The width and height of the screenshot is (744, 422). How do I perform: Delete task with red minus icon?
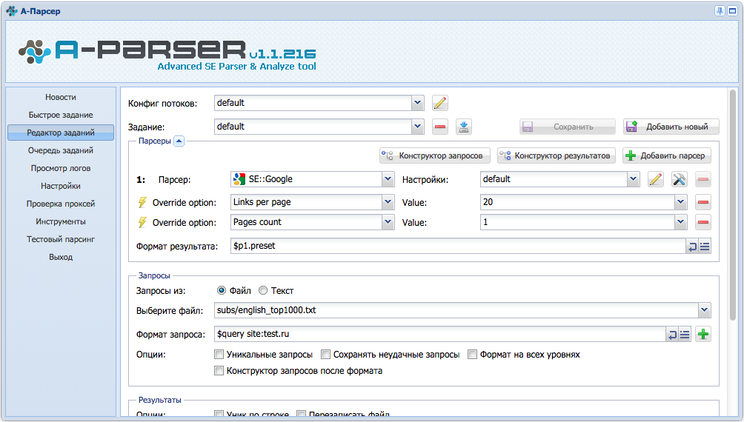(x=440, y=127)
